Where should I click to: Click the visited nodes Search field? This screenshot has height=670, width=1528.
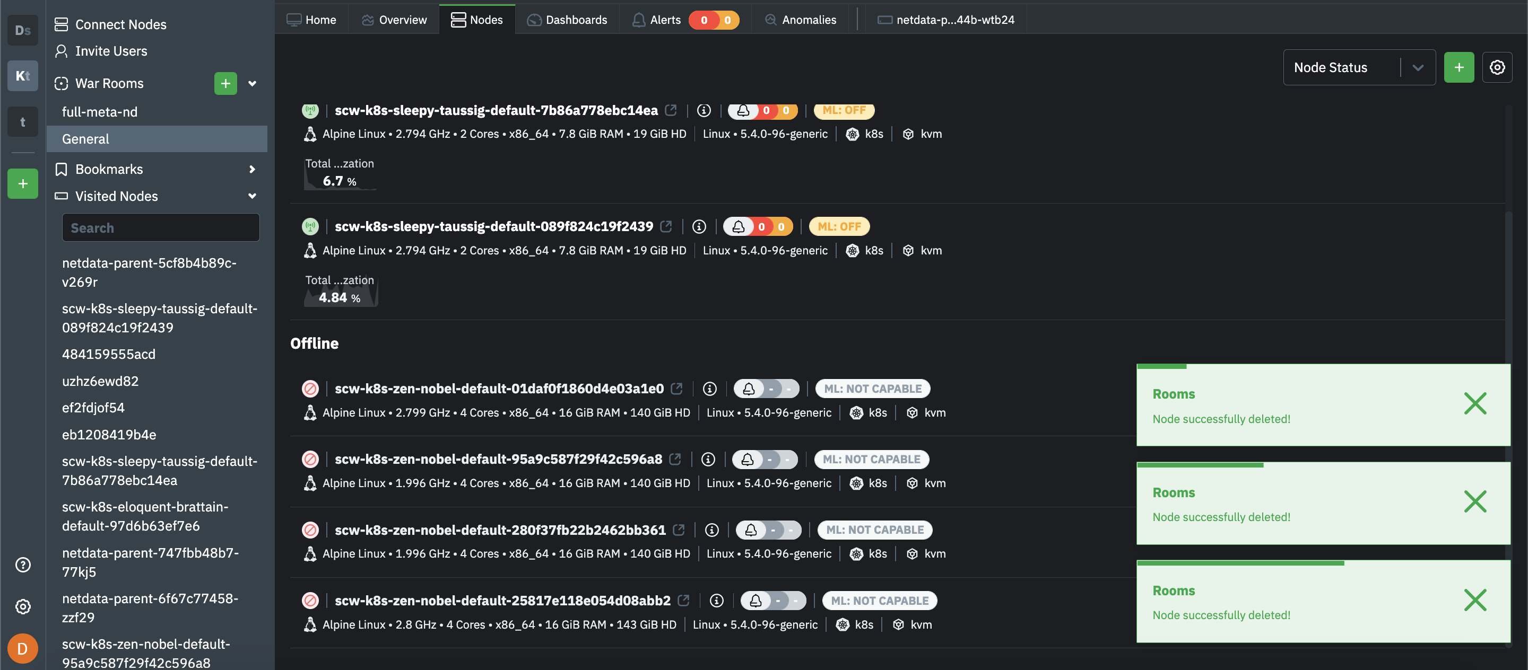pos(161,228)
